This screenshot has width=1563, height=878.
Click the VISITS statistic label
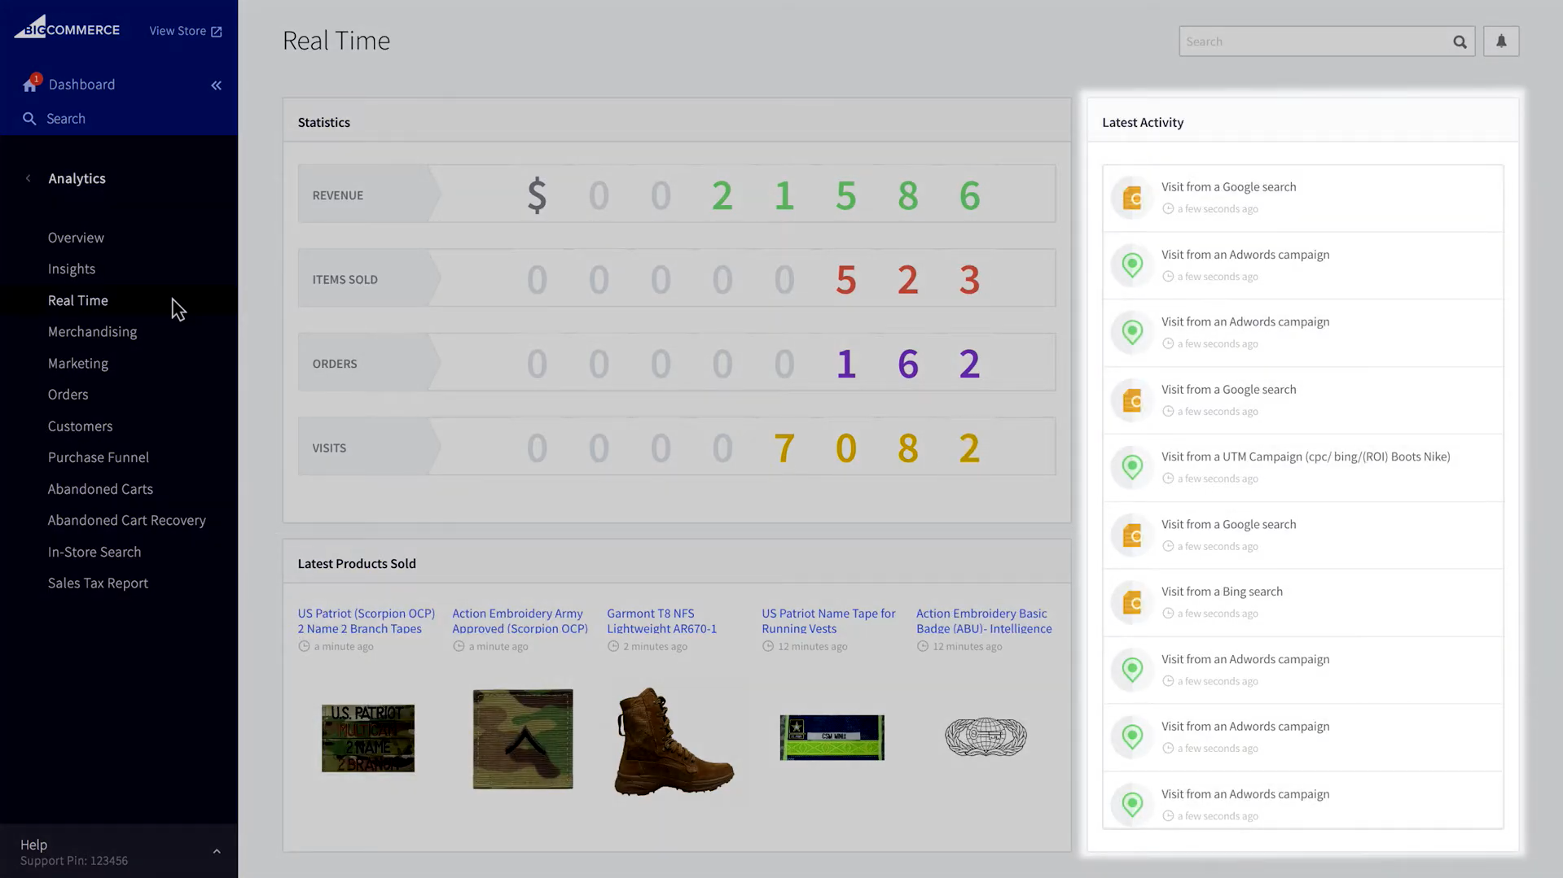[329, 448]
